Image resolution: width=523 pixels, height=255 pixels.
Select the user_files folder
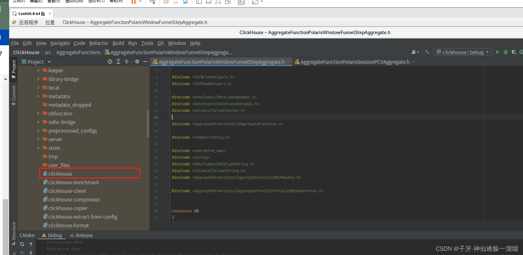[x=56, y=165]
